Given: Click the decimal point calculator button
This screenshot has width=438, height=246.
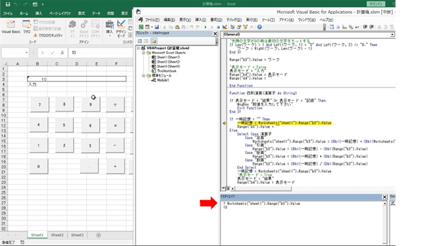Looking at the screenshot, I should click(x=90, y=167).
